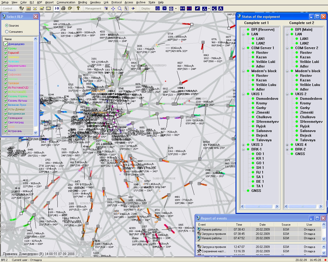Toggle the Батуринская checkbox
This screenshot has width=328, height=262.
pyautogui.click(x=6, y=114)
